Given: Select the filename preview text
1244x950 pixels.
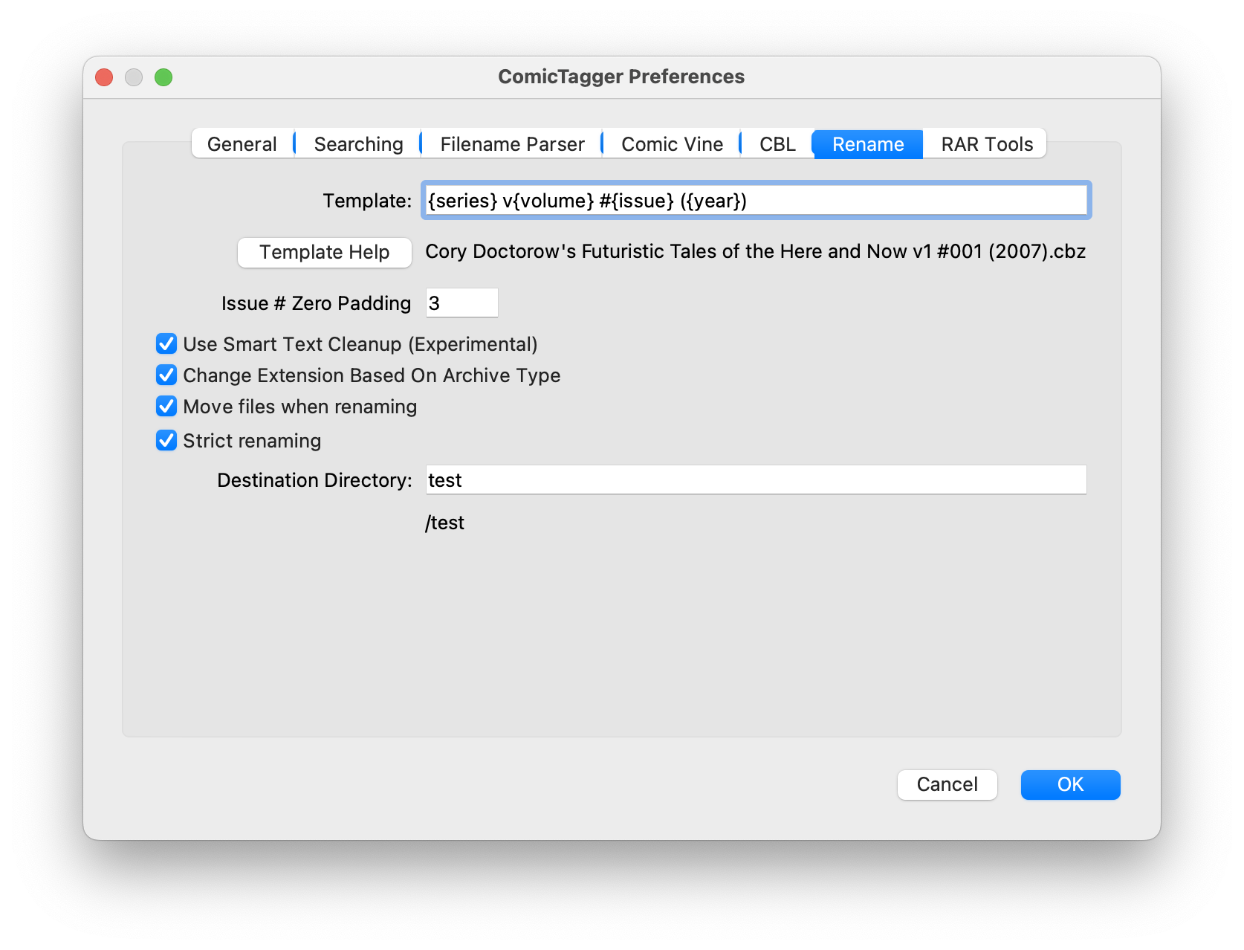Looking at the screenshot, I should [755, 251].
